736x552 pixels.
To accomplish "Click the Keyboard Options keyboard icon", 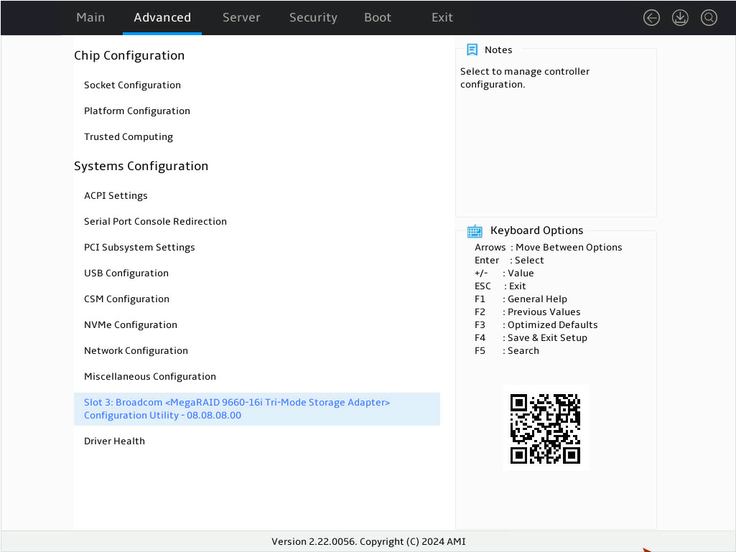I will pyautogui.click(x=475, y=231).
